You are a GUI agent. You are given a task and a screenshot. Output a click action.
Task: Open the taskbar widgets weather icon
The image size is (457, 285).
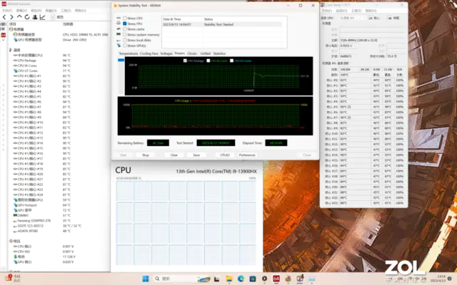pyautogui.click(x=14, y=278)
